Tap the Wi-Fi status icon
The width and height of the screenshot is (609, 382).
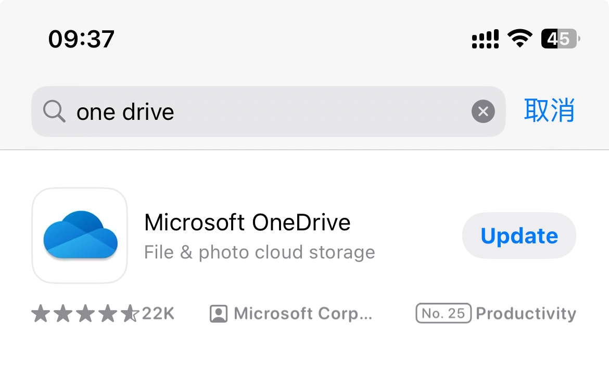[x=520, y=38]
